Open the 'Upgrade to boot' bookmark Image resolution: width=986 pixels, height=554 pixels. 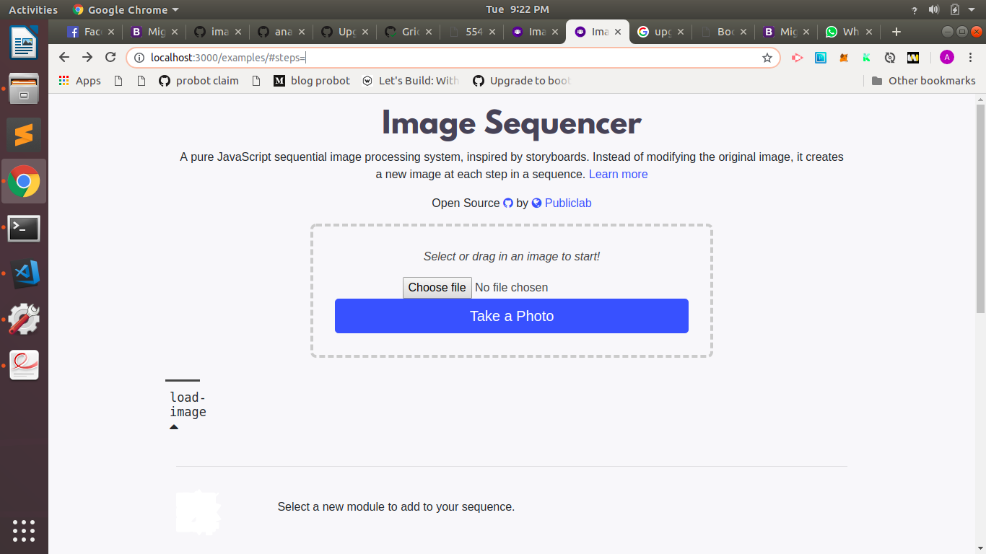tap(522, 81)
